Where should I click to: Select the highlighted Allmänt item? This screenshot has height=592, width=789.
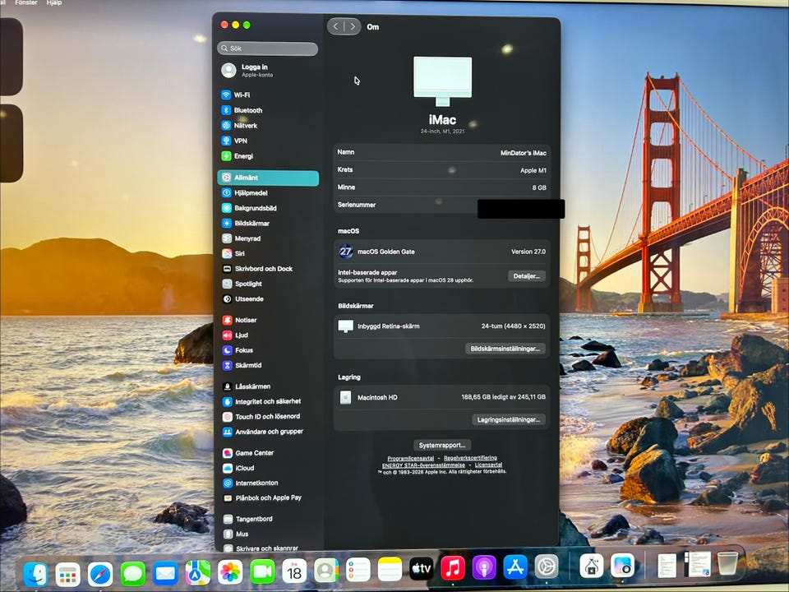(268, 178)
